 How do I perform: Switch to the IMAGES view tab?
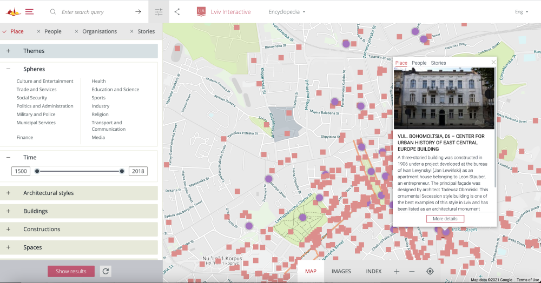(341, 271)
